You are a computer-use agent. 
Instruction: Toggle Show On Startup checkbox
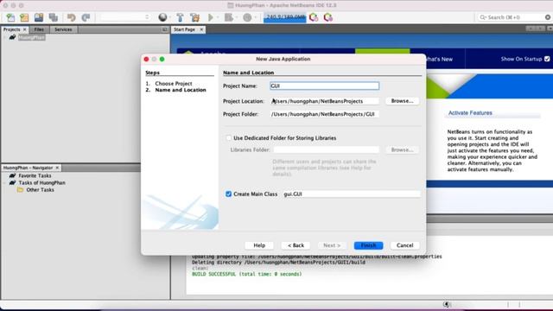coord(547,59)
